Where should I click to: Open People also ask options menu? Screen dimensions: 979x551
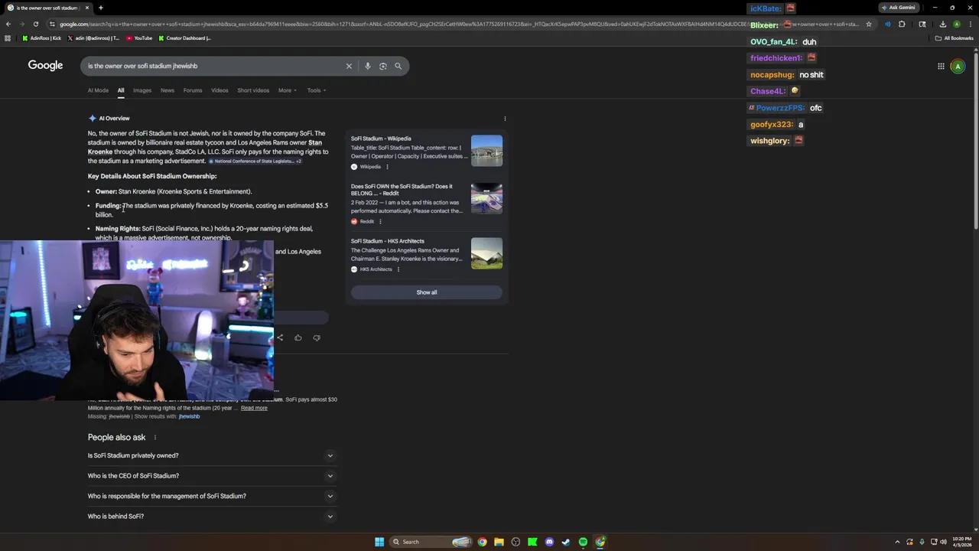(x=154, y=438)
